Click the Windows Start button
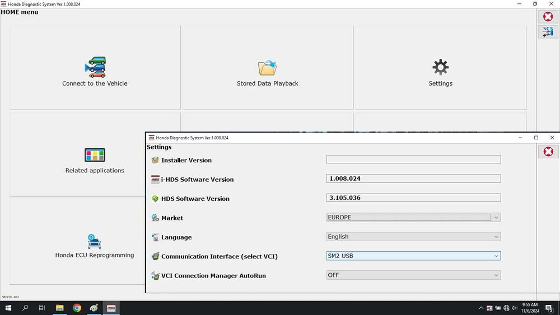560x315 pixels. click(8, 308)
